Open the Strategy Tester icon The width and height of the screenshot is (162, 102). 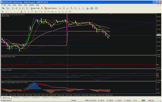pos(27,8)
